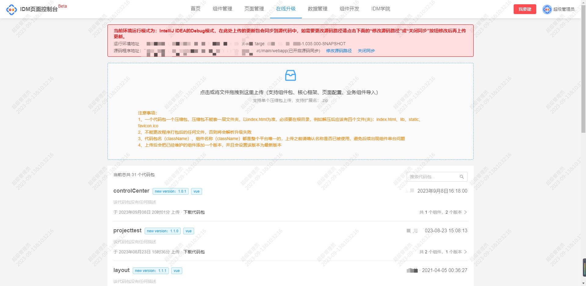Image resolution: width=586 pixels, height=286 pixels.
Task: Click the super admin avatar icon
Action: click(x=547, y=9)
